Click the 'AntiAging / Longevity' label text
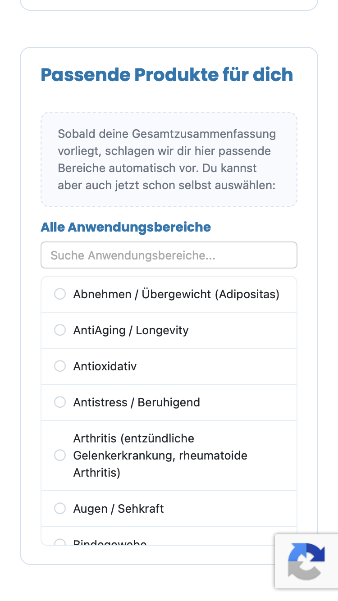The image size is (338, 601). point(131,330)
